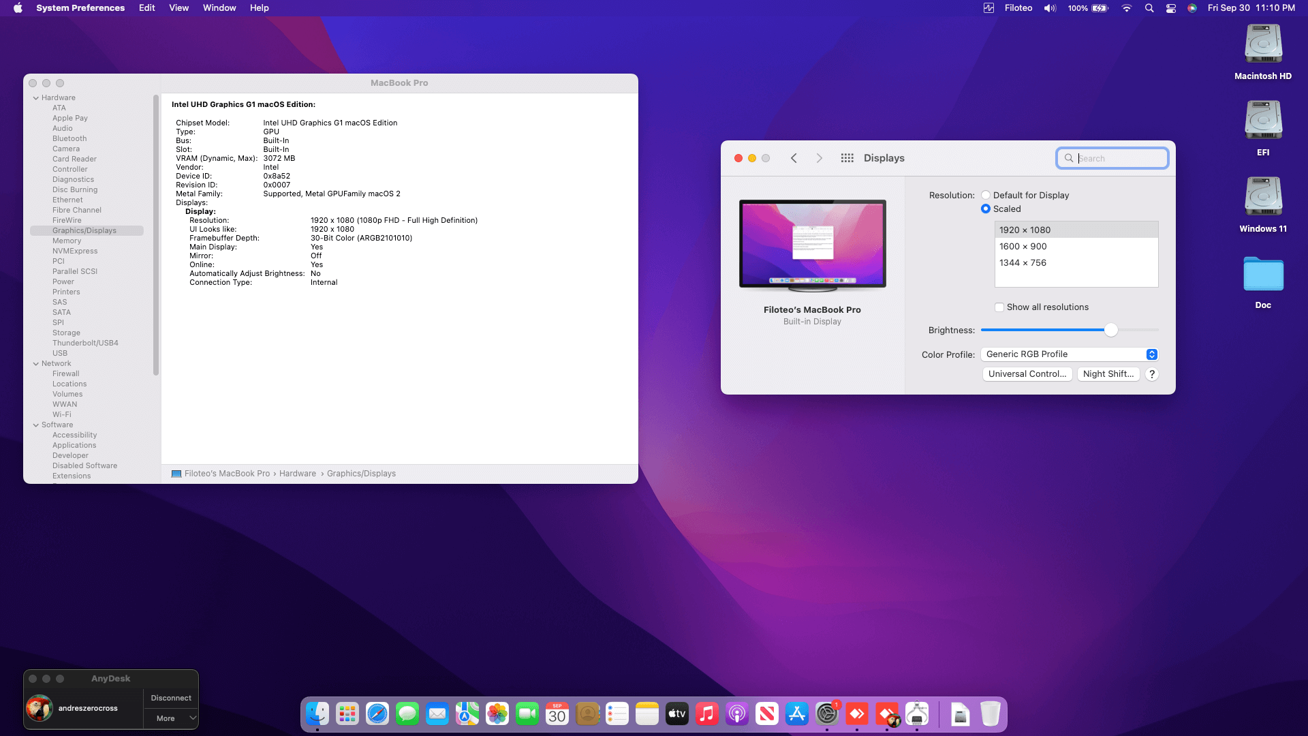The height and width of the screenshot is (736, 1308).
Task: Launch FaceTime from the Dock
Action: click(527, 714)
